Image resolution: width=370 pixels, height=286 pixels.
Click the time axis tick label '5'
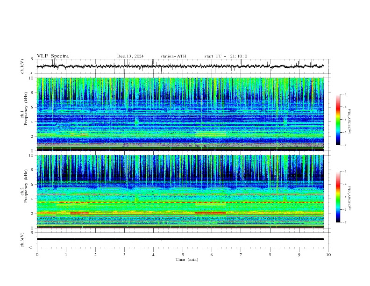tap(183, 255)
